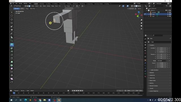The image size is (181, 102).
Task: Select the Shear tool
Action: (x=12, y=79)
